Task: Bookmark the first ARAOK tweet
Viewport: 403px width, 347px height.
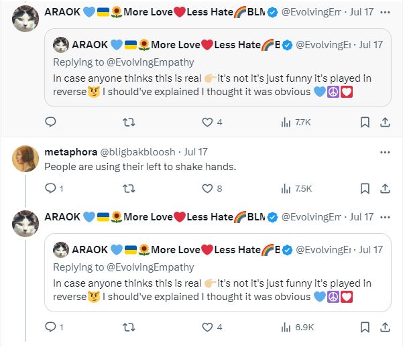Action: (365, 122)
